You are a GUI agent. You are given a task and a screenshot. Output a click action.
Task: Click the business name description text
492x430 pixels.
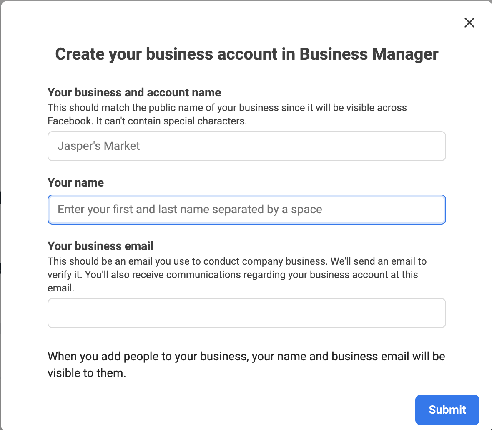227,114
